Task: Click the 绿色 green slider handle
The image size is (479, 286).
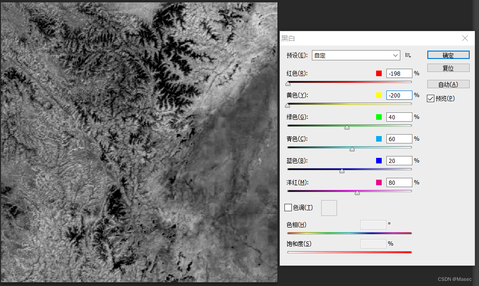Action: point(347,127)
